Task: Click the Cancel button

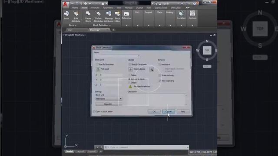Action: (x=169, y=112)
